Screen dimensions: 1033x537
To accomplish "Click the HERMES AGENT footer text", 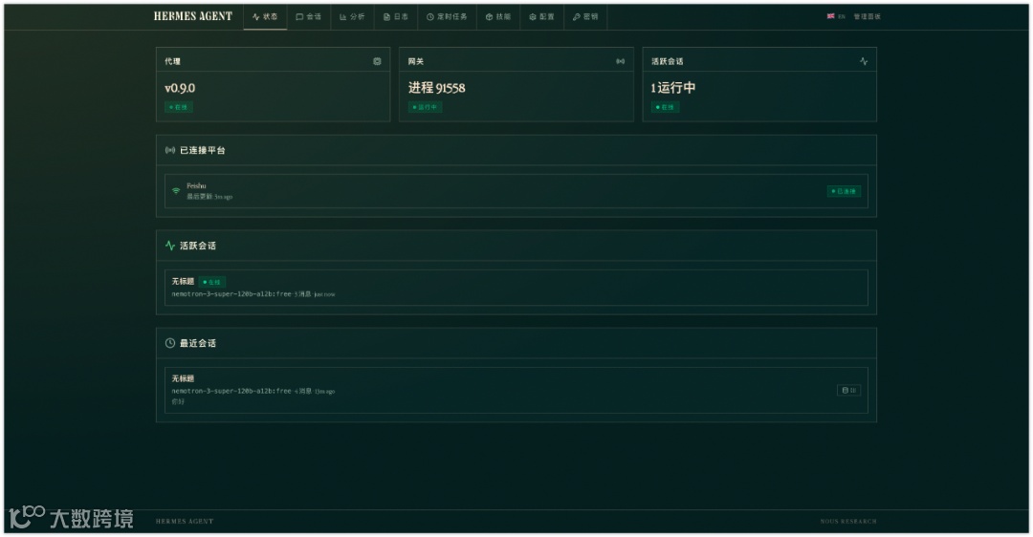I will (185, 521).
